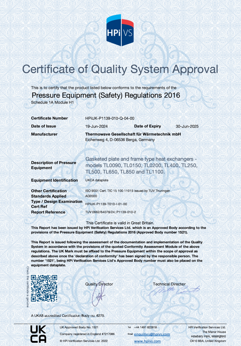Click the QR code verification image

tap(44, 288)
